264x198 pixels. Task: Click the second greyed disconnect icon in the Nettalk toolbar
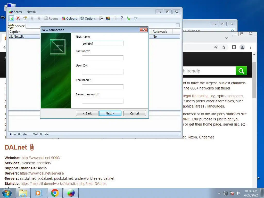[39, 18]
